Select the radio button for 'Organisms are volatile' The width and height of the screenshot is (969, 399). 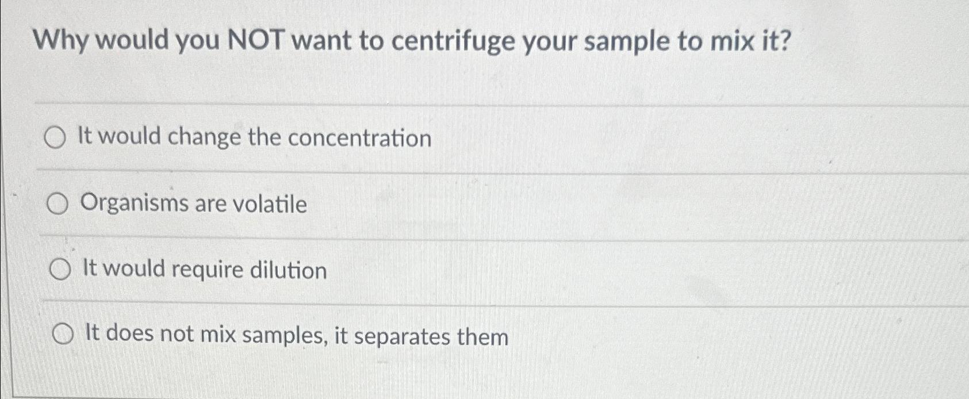click(x=57, y=203)
